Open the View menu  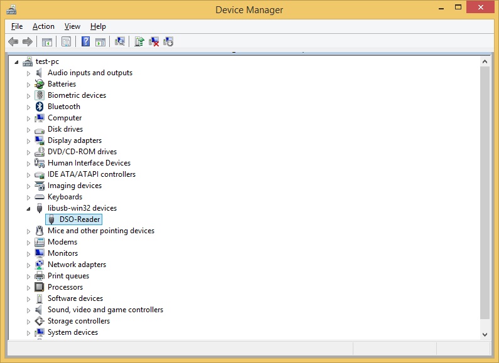[x=72, y=26]
